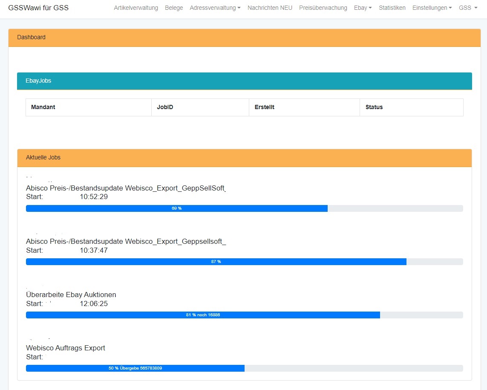The height and width of the screenshot is (390, 487).
Task: Click the Aktuelle Jobs panel header
Action: click(x=244, y=158)
